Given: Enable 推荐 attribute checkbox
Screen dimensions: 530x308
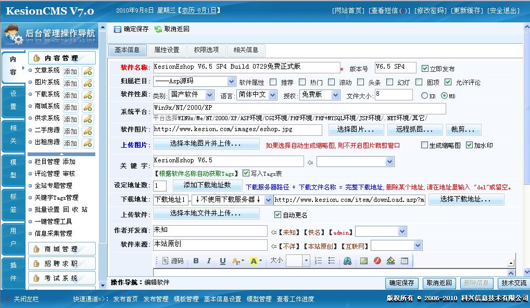Looking at the screenshot, I should [273, 82].
